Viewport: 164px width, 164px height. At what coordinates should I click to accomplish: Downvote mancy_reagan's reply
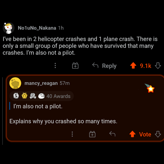pos(158,134)
